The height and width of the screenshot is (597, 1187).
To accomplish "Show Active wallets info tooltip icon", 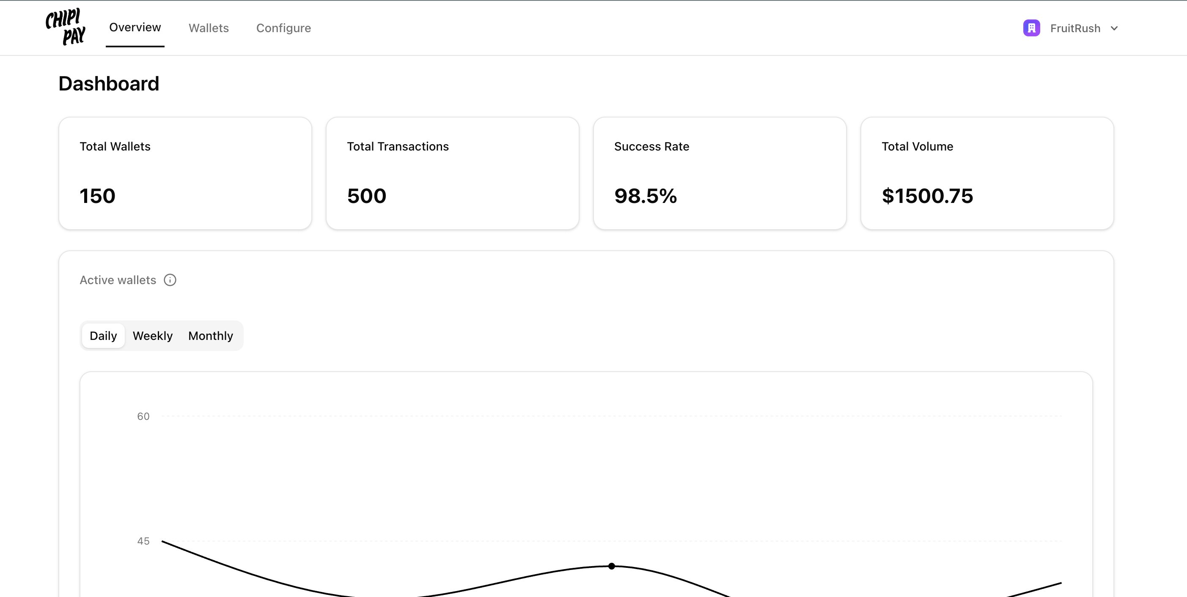I will (x=170, y=280).
